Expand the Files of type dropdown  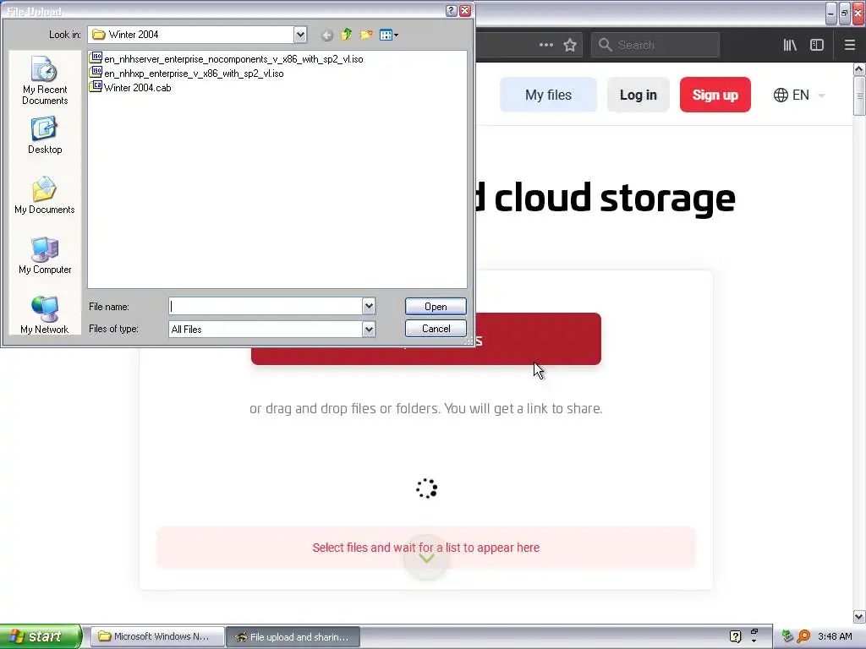pos(369,330)
